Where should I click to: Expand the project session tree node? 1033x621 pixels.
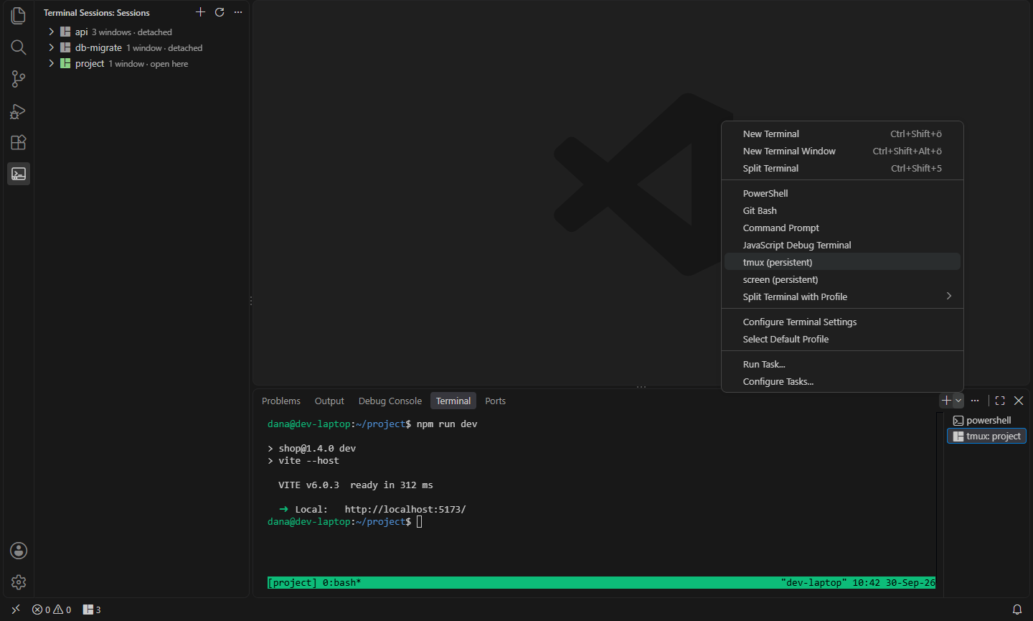point(52,63)
